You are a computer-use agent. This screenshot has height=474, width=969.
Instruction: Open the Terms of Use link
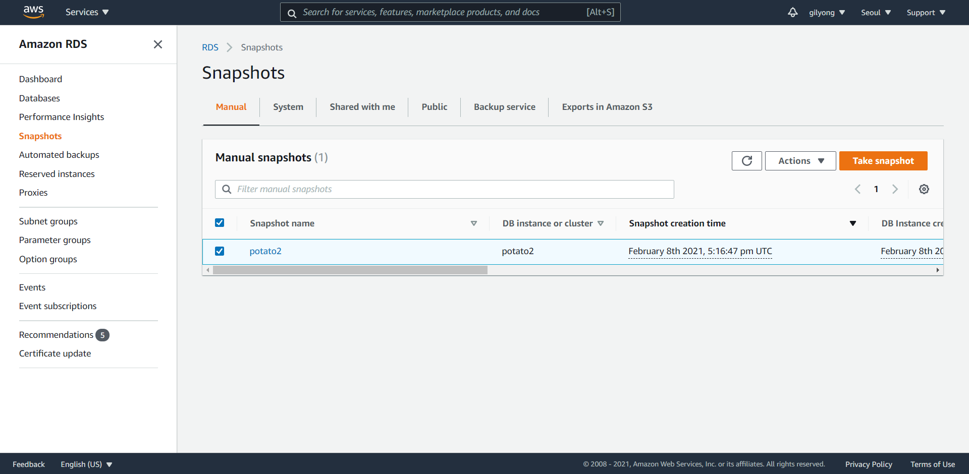[x=933, y=464]
